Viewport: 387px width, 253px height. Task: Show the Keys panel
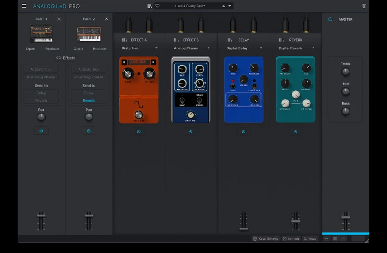click(x=310, y=239)
